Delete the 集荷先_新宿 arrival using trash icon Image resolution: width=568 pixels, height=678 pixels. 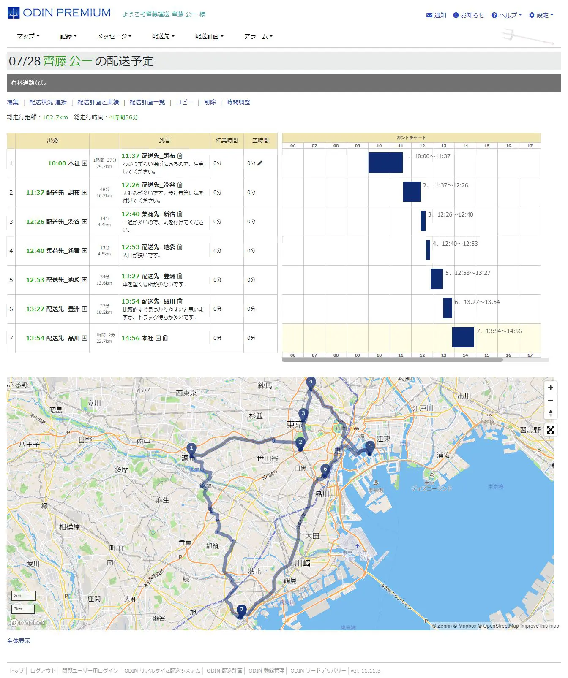coord(180,214)
